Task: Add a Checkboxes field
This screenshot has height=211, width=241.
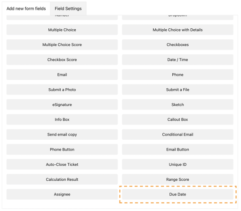Action: click(177, 45)
